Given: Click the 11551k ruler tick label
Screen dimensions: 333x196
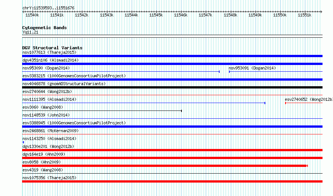Looking at the screenshot, I should (305, 15).
